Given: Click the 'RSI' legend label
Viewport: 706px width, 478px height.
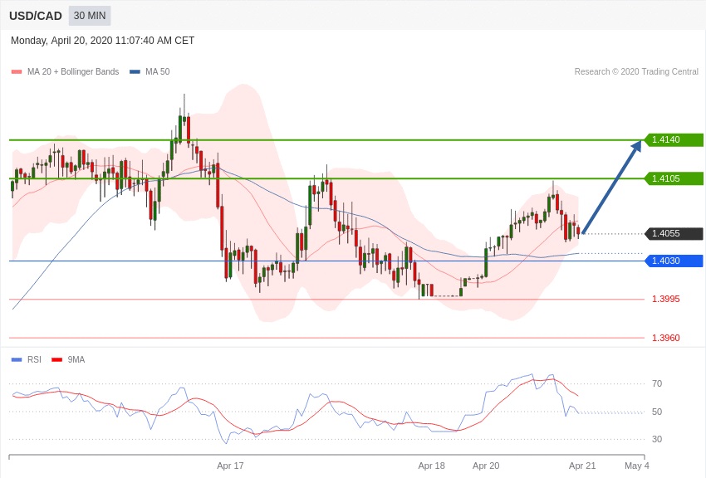Looking at the screenshot, I should pyautogui.click(x=34, y=359).
